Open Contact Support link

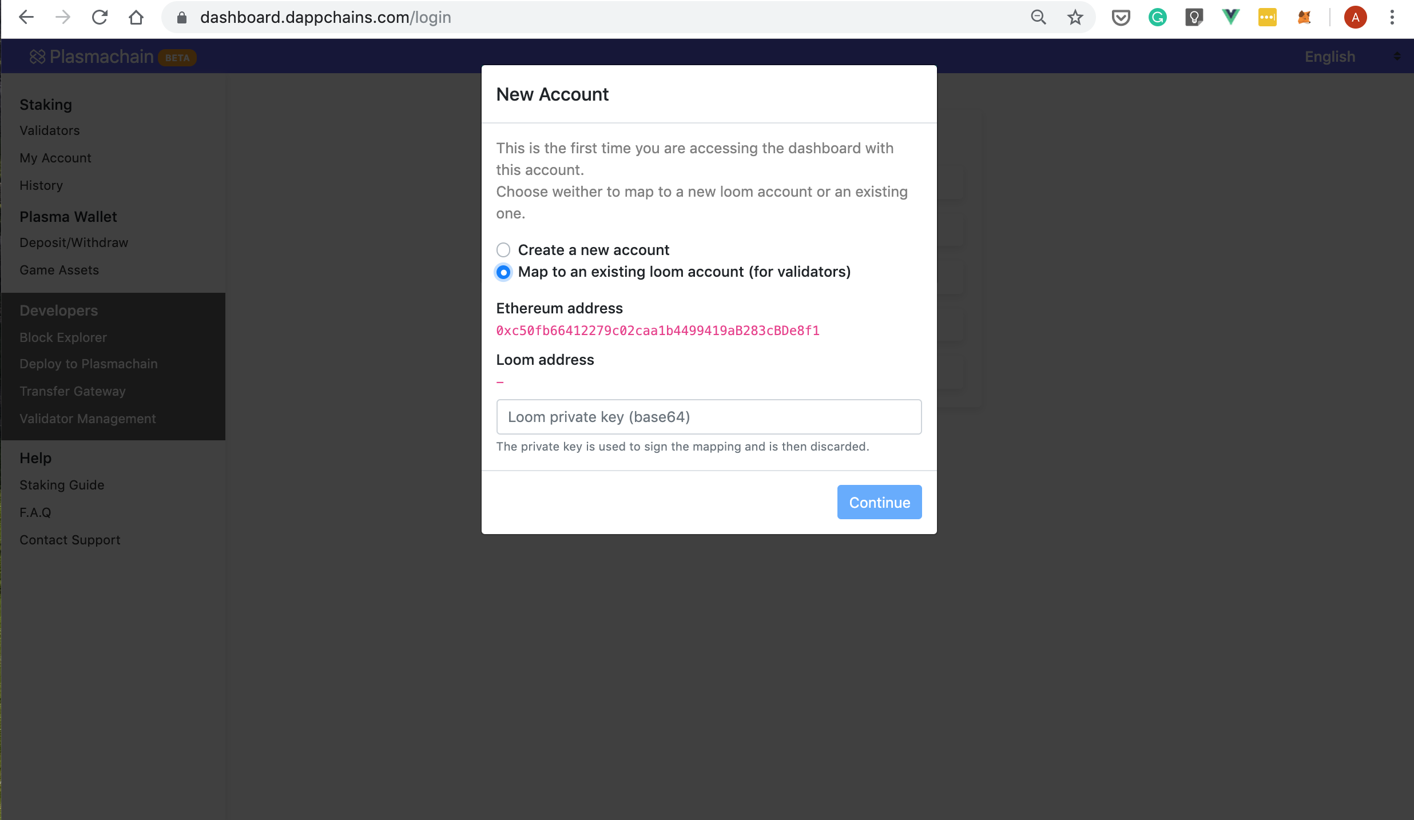(x=70, y=540)
